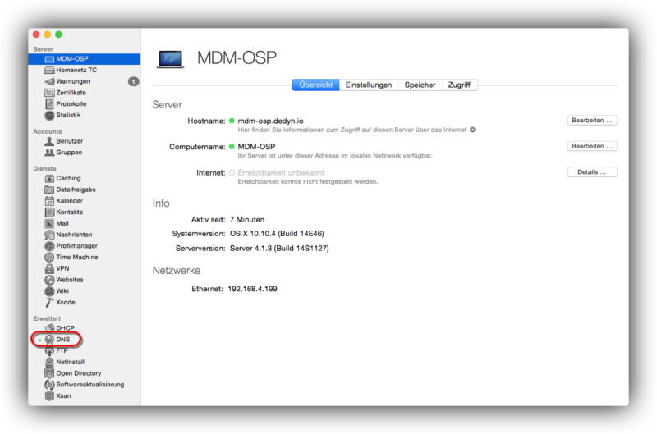Select the FTP service icon
This screenshot has width=657, height=434.
click(49, 350)
